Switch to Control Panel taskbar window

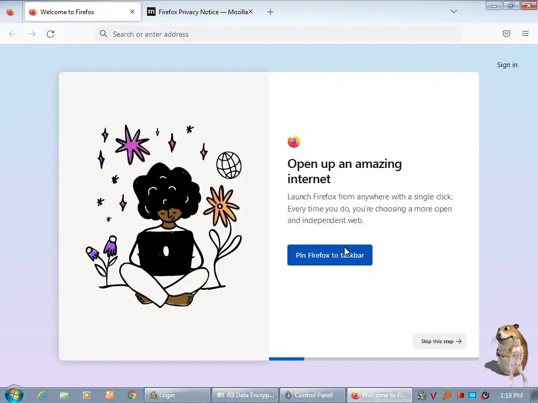313,395
